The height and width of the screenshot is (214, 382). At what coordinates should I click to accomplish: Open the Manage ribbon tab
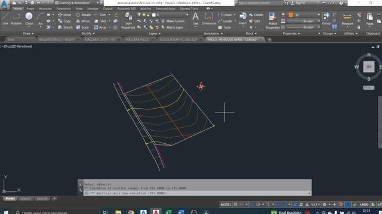click(93, 8)
